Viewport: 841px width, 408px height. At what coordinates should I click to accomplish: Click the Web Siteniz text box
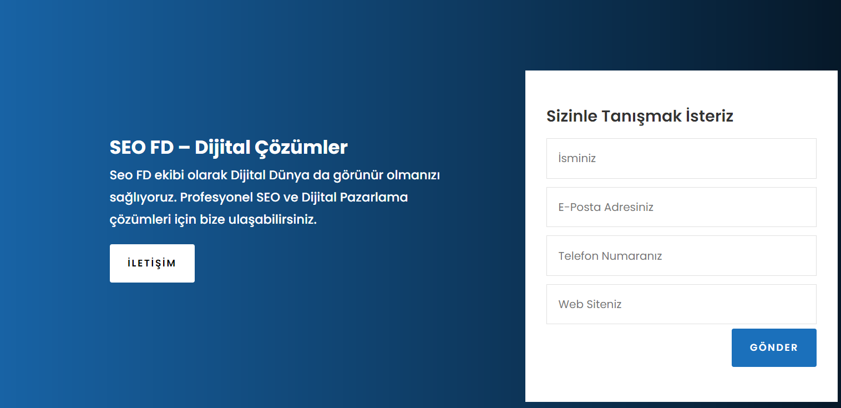tap(681, 304)
